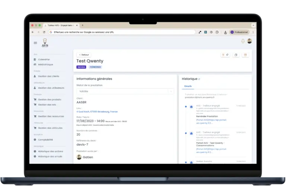The image size is (286, 186).
Task: Click the Service badge
Action: coord(81,67)
